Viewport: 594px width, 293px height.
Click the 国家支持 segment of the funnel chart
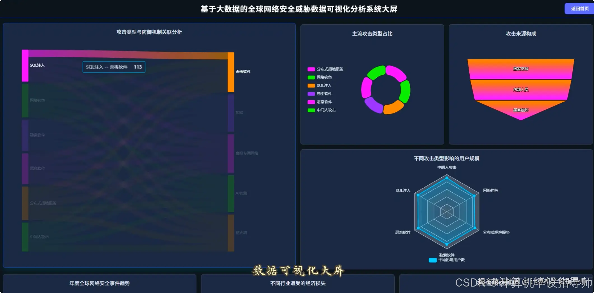[x=520, y=69]
